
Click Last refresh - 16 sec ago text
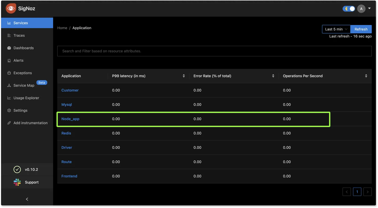pyautogui.click(x=350, y=36)
